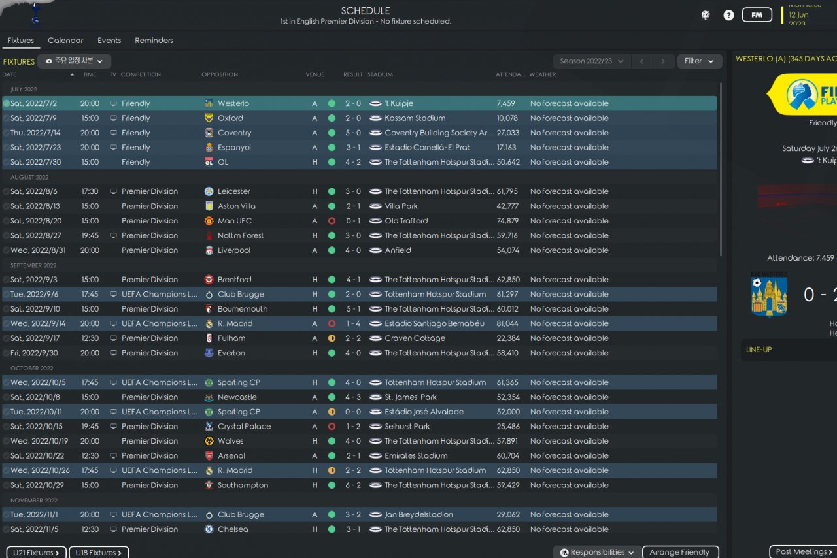837x558 pixels.
Task: Go to previous season arrow
Action: [x=641, y=61]
